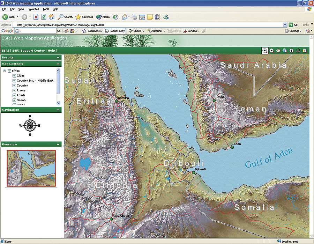Viewport: 314px width, 244px height.
Task: Select the Zoom In map tool
Action: [x=265, y=51]
